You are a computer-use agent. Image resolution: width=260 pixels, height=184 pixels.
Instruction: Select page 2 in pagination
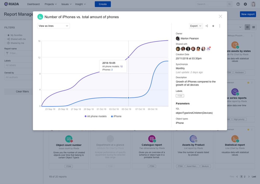click(245, 176)
